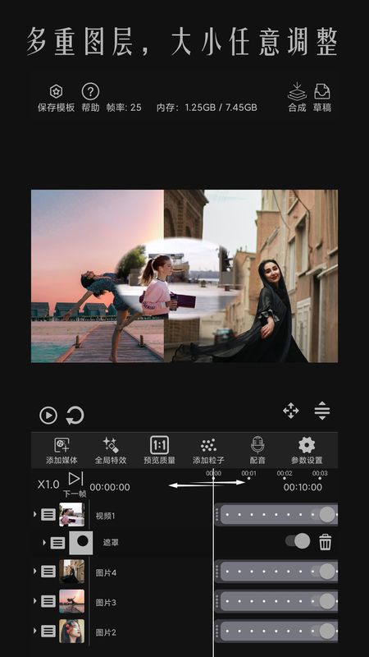The image size is (369, 657).
Task: Click the timeline expand/collapse lines icon
Action: (322, 411)
